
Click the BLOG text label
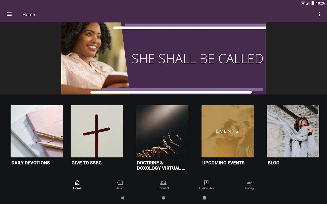pyautogui.click(x=273, y=163)
